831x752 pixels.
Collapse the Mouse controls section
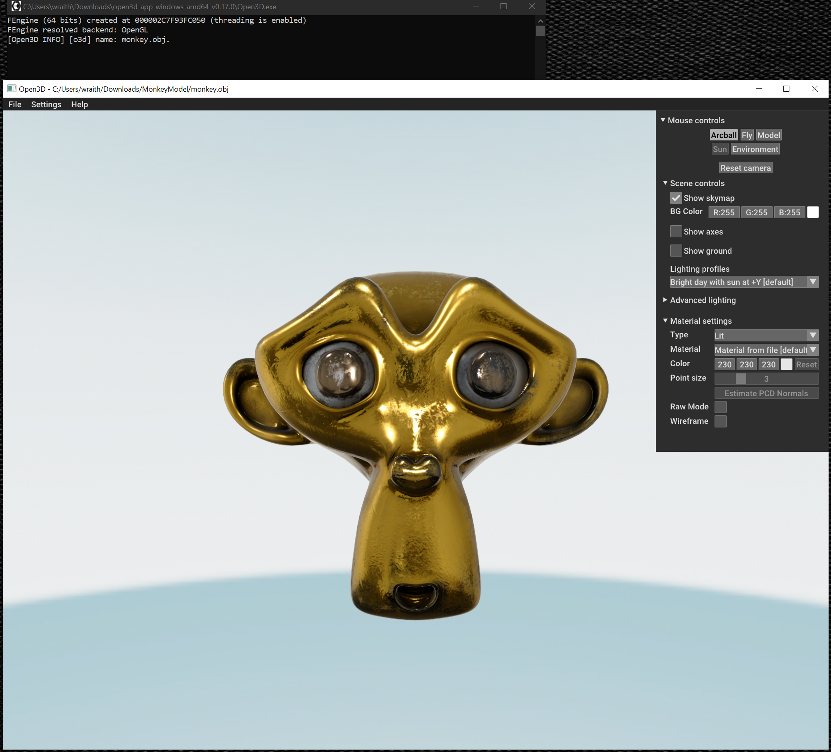pos(663,120)
